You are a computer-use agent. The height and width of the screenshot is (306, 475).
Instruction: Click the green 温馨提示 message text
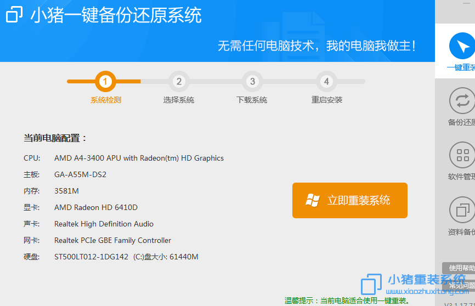pos(347,301)
